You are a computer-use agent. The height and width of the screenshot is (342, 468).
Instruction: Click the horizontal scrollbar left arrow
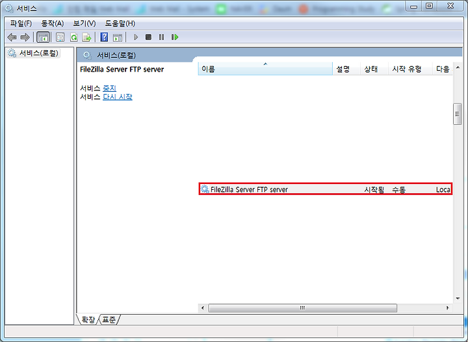[x=203, y=308]
